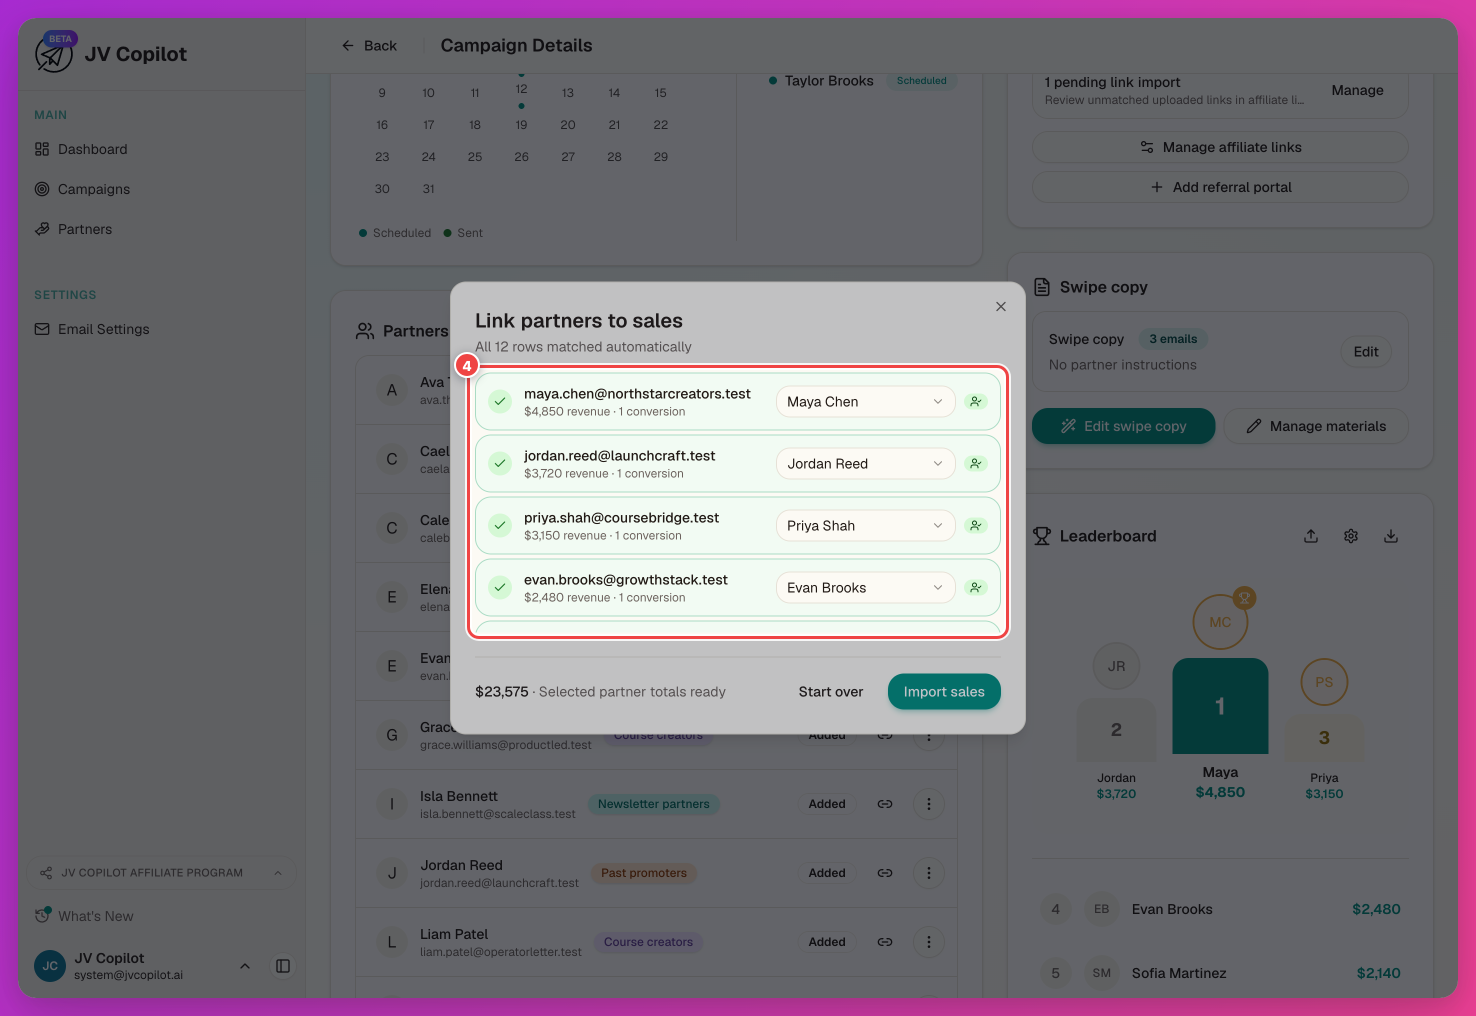
Task: Toggle the checkmark for evan.brooks@growthstack.test
Action: tap(500, 587)
